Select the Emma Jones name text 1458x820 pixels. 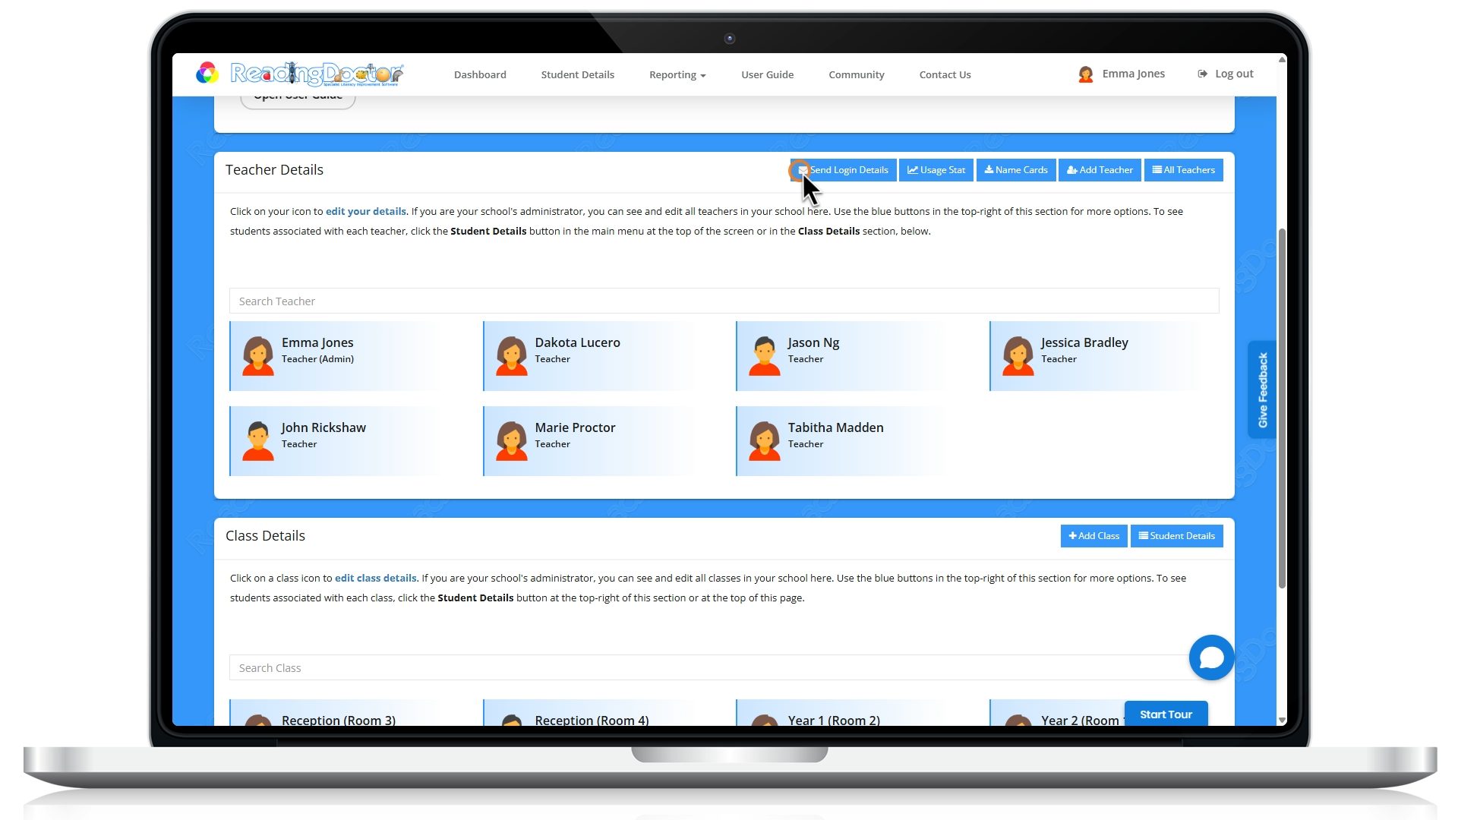point(317,342)
